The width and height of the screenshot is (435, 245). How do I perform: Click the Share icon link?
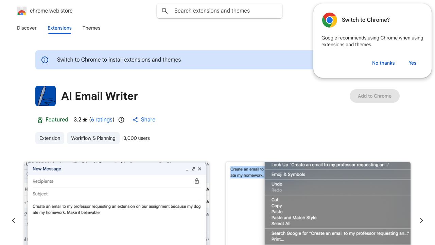click(144, 120)
